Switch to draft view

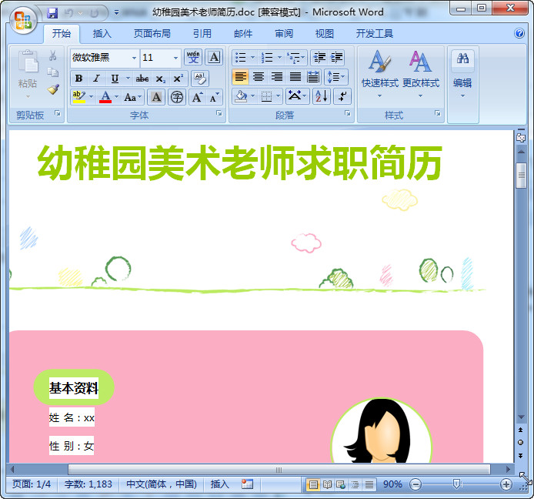pos(369,484)
